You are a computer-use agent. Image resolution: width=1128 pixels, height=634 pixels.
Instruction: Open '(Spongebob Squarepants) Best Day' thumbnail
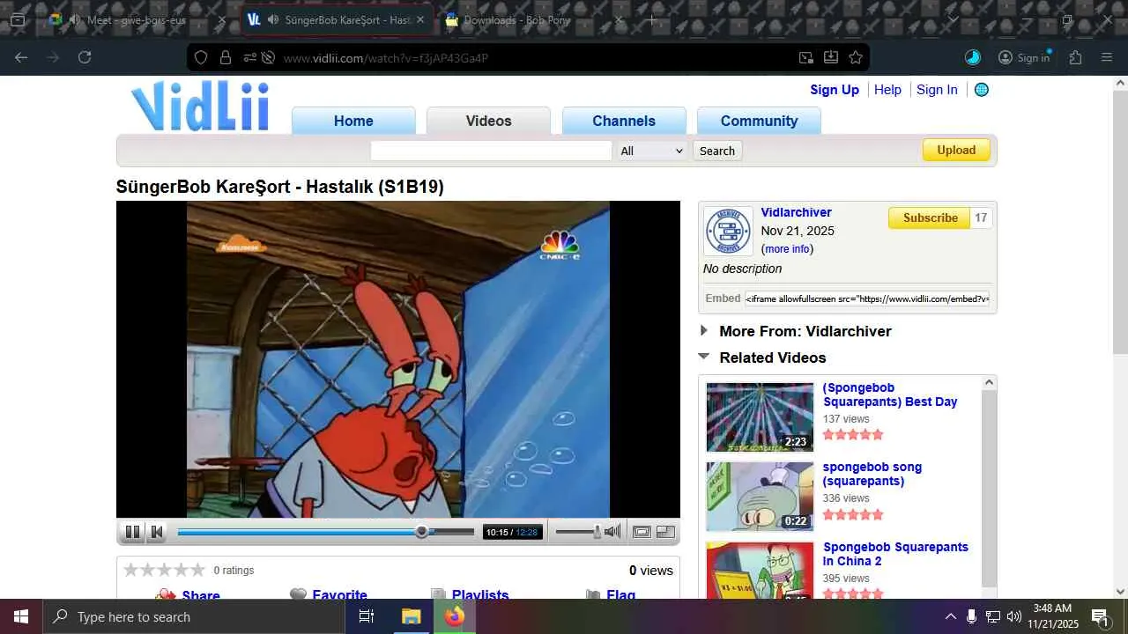point(760,417)
